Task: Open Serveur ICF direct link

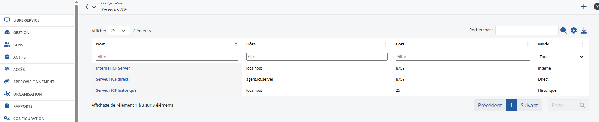Action: coord(112,79)
